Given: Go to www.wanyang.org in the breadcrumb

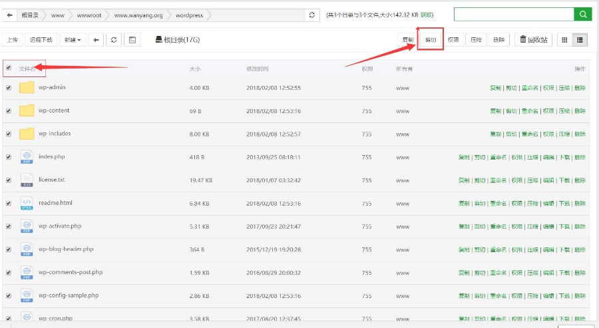Looking at the screenshot, I should [138, 15].
